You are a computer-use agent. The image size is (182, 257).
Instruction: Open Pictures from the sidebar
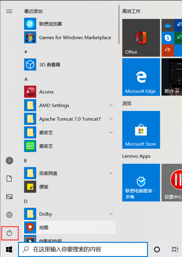pos(9,196)
